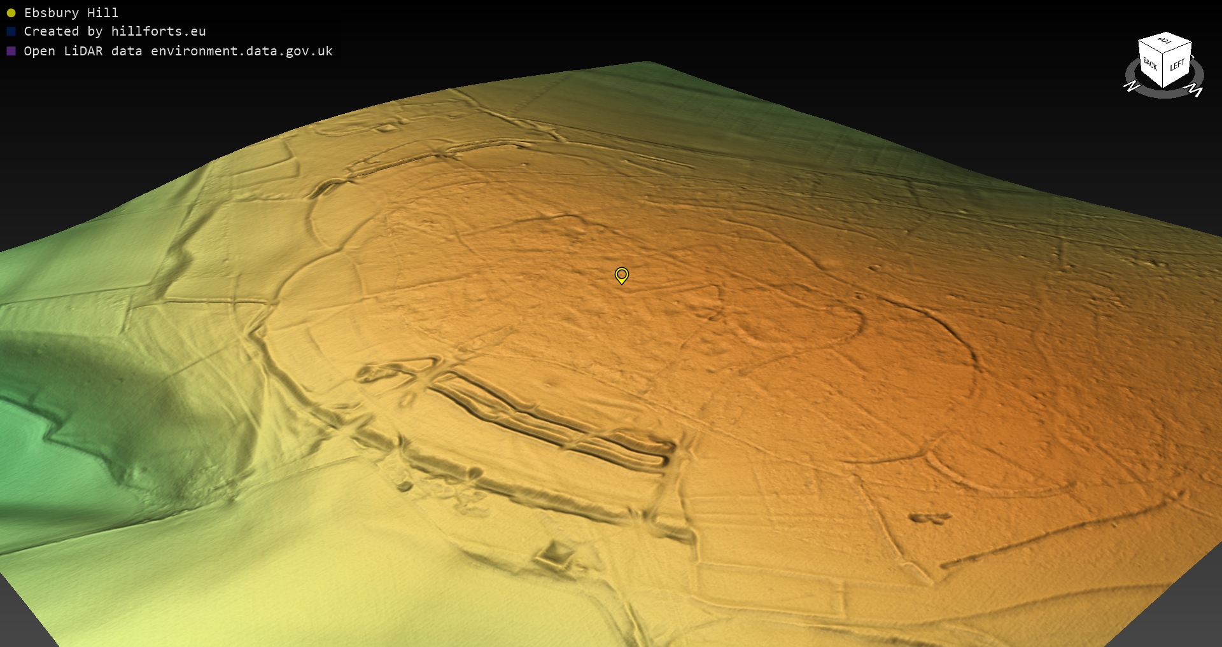The image size is (1222, 647).
Task: Click the small pit cluster on the right slope
Action: (929, 518)
